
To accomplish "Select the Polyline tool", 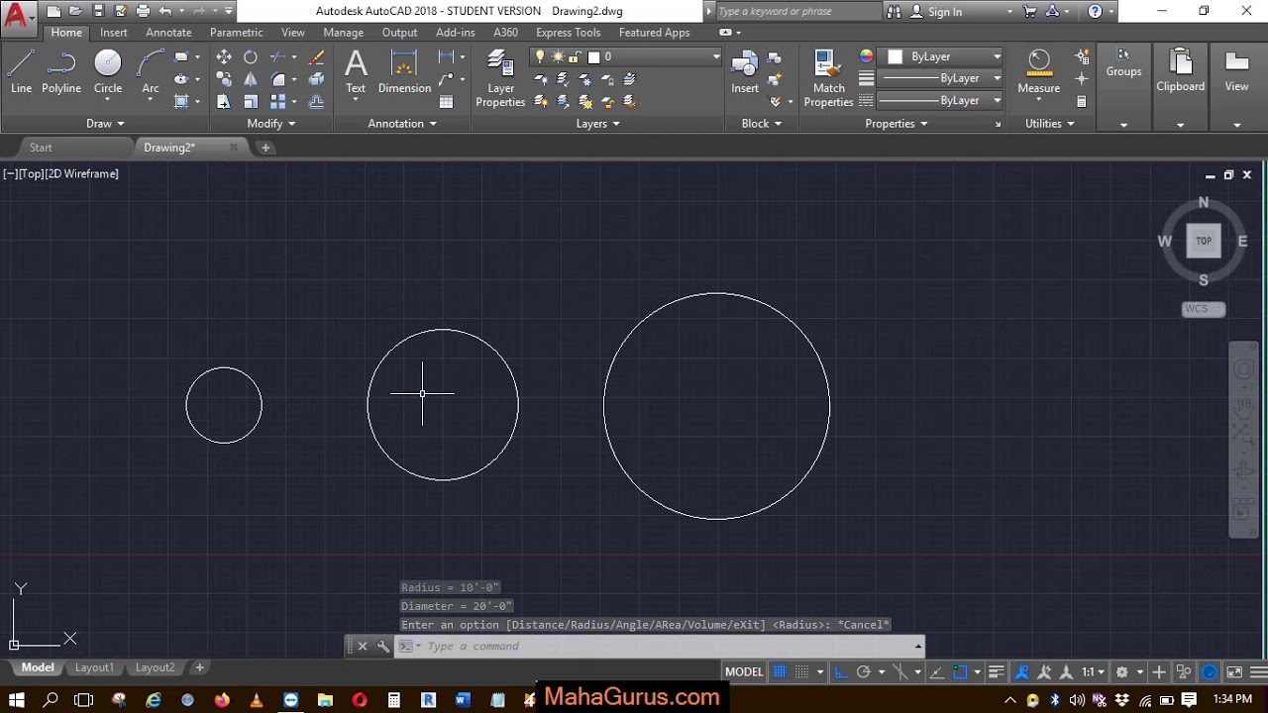I will pos(61,72).
